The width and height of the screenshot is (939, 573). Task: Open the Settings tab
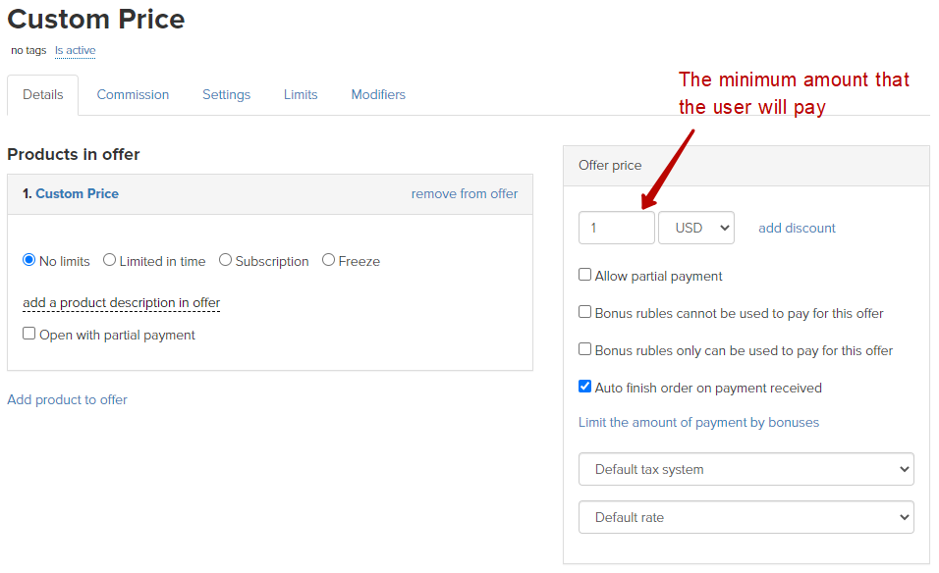226,95
